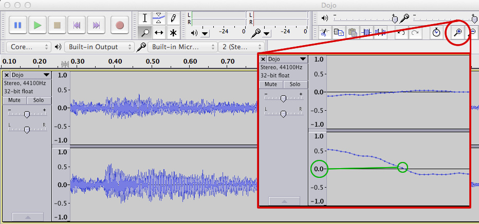Click the red Record button
This screenshot has height=224, width=479.
tap(120, 25)
